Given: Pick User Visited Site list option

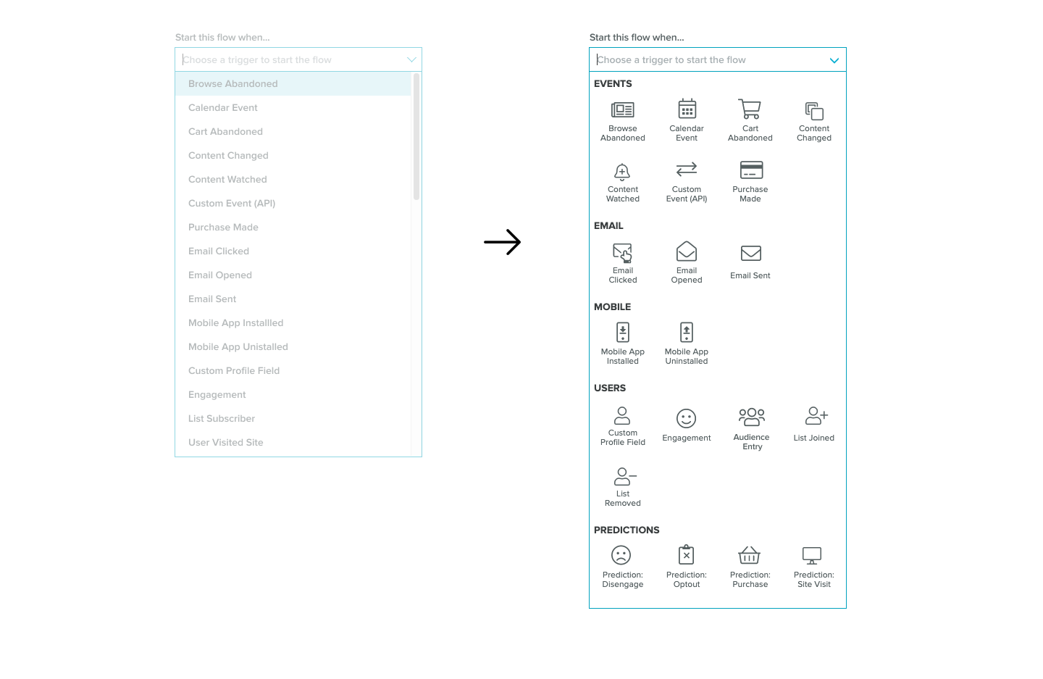Looking at the screenshot, I should click(226, 443).
